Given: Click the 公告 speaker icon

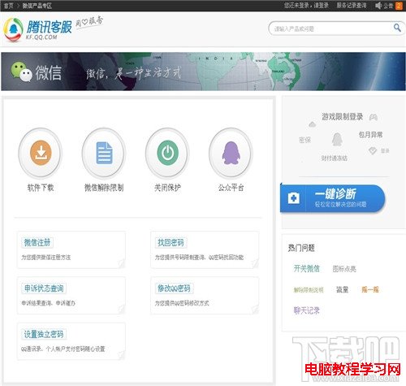Looking at the screenshot, I should coord(378,6).
